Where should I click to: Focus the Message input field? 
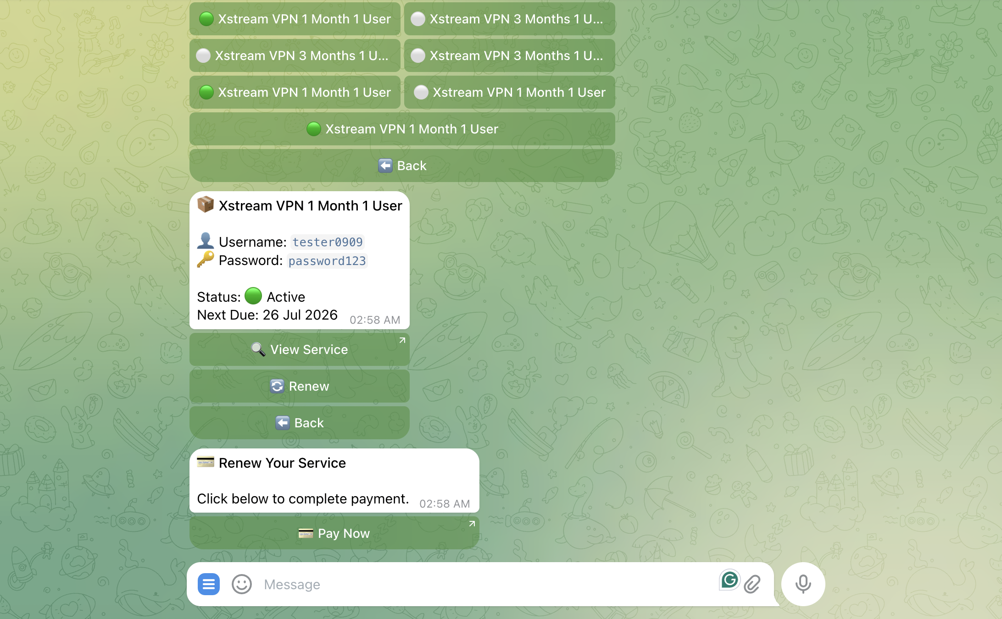(x=486, y=584)
